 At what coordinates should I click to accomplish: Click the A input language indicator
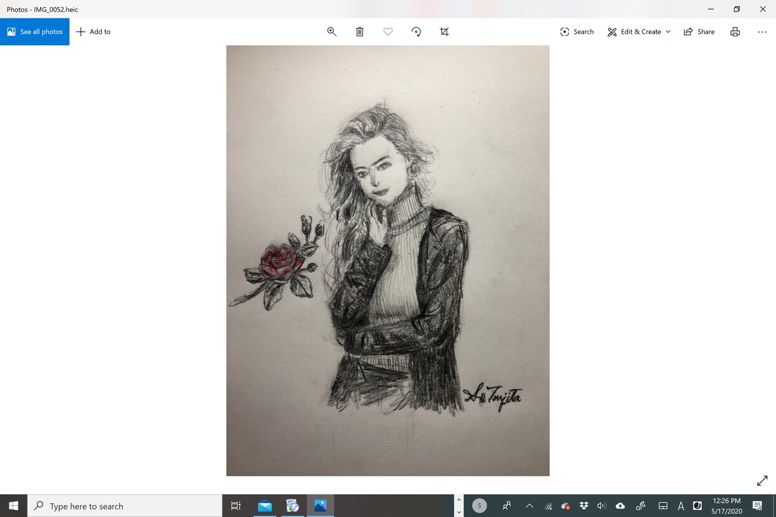(x=681, y=506)
